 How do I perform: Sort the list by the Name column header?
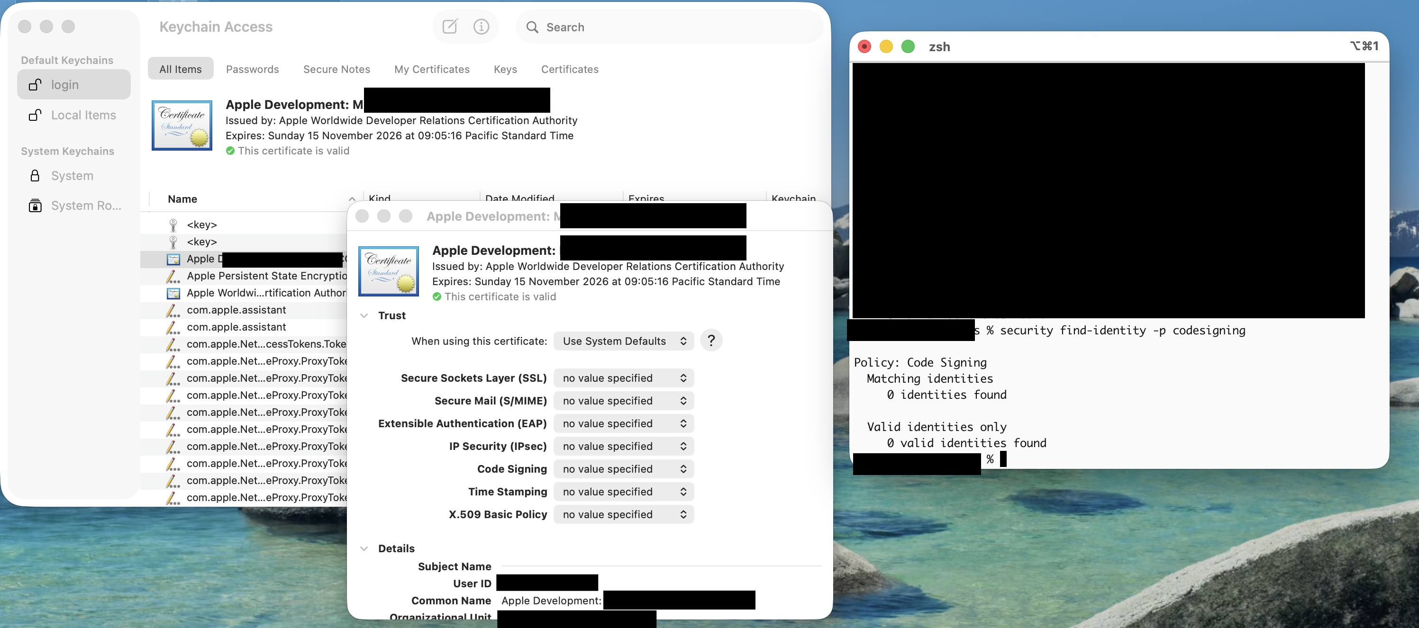[182, 199]
